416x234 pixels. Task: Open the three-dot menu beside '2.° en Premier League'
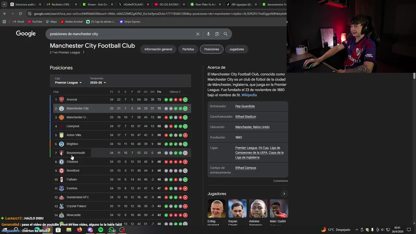[84, 52]
